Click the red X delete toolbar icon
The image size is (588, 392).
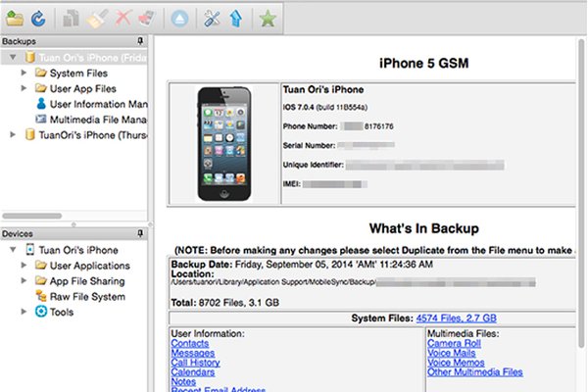point(123,18)
